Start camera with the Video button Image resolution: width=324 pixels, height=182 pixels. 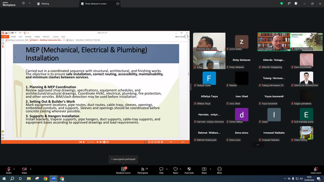click(x=24, y=170)
